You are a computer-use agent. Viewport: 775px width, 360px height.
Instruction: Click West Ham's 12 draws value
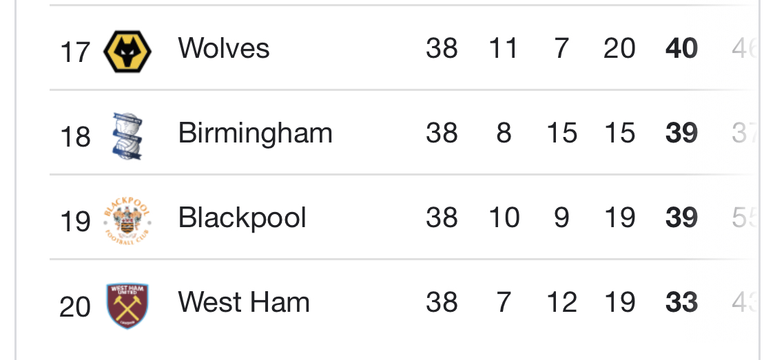(561, 303)
